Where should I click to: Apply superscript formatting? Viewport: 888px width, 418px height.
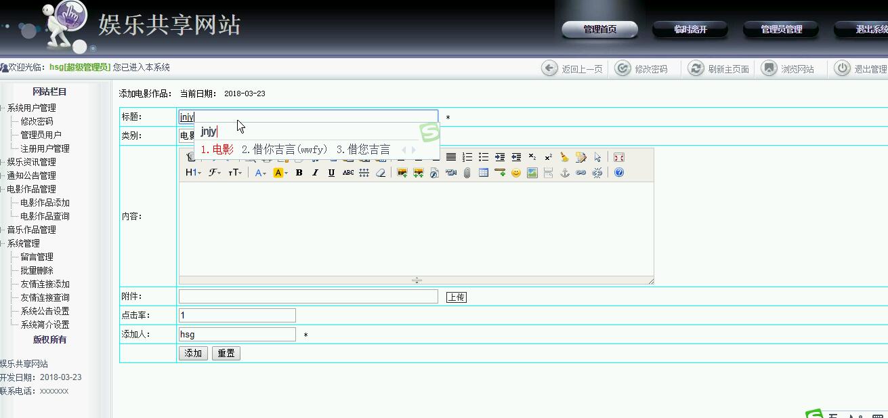[x=549, y=157]
